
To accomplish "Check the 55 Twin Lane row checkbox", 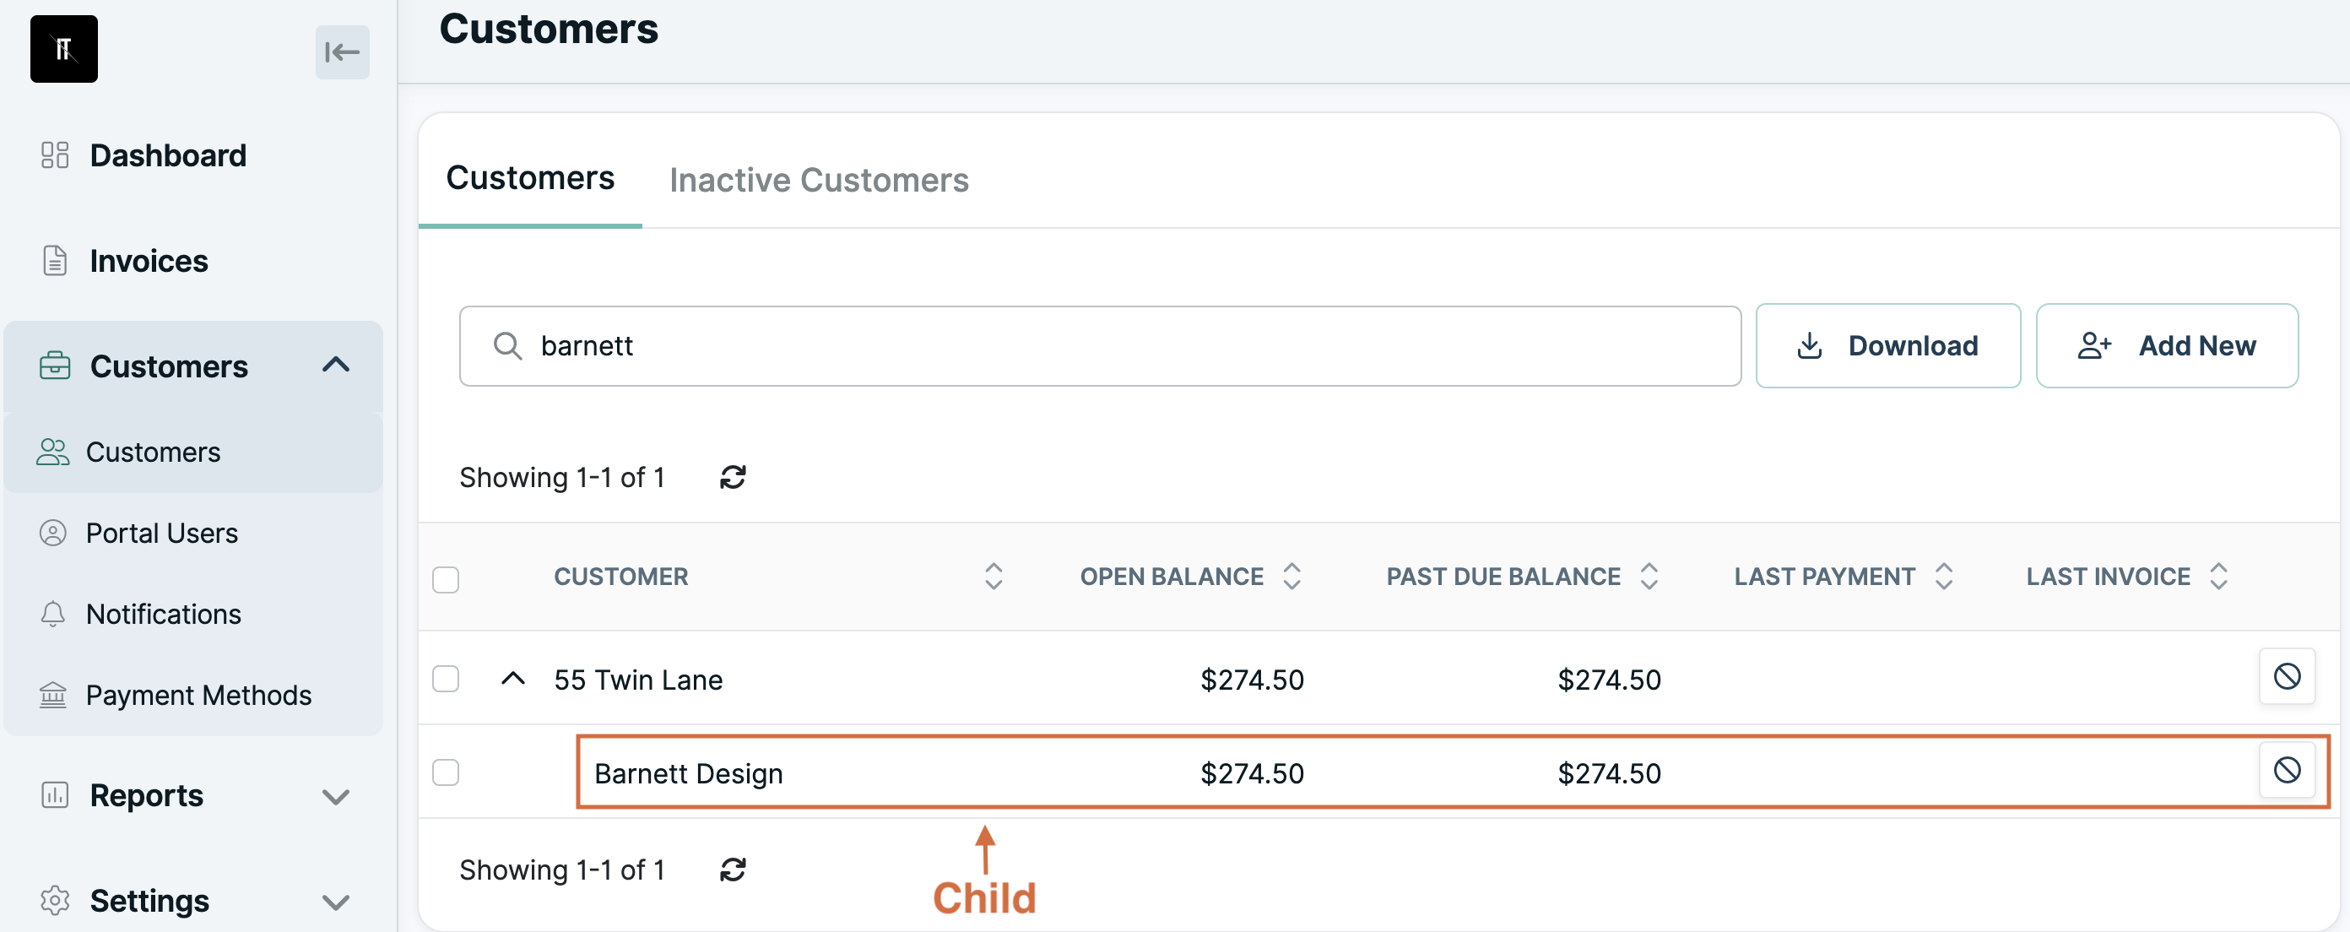I will [445, 679].
